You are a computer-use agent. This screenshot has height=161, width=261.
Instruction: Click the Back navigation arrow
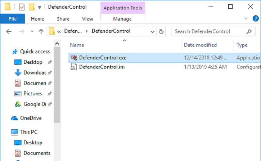tap(9, 31)
